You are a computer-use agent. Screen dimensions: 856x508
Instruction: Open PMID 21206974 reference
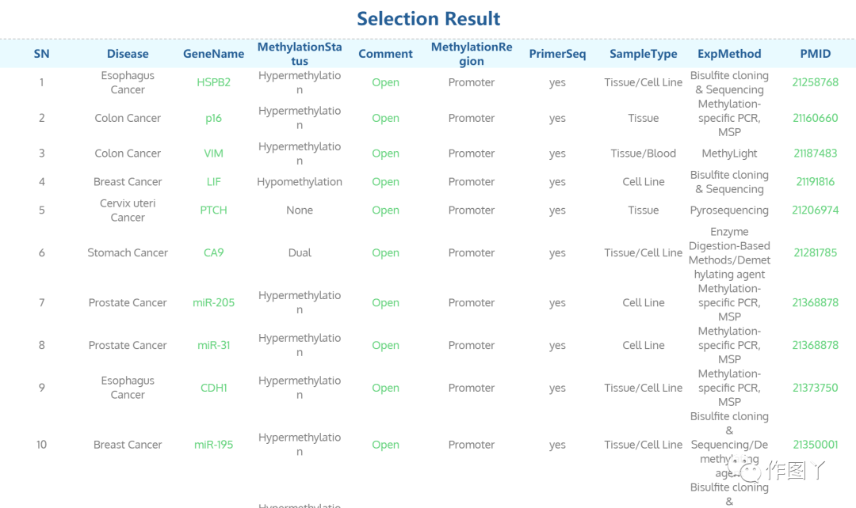click(815, 210)
